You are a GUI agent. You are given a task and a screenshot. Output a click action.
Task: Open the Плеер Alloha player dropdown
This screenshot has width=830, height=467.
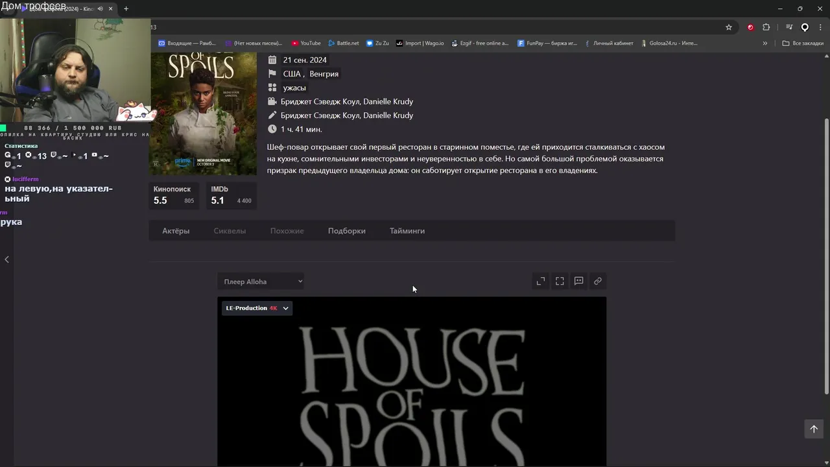pos(261,281)
